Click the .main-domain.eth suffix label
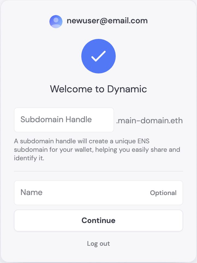This screenshot has height=263, width=197. pos(149,121)
